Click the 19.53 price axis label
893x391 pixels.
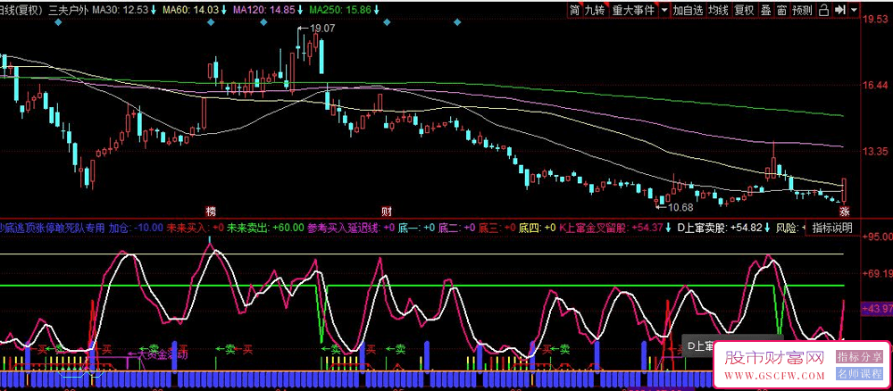click(x=877, y=20)
